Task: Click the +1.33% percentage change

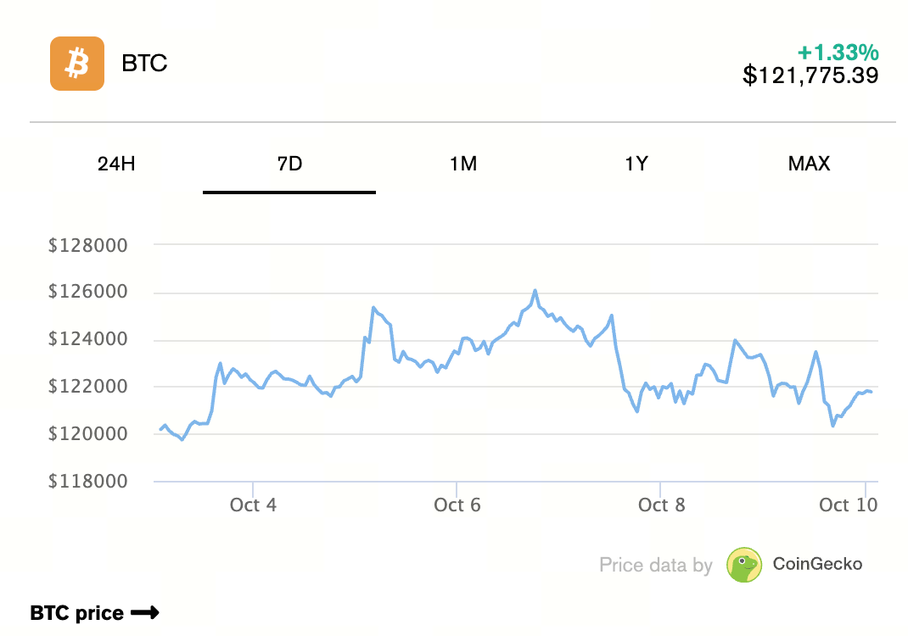Action: [838, 53]
